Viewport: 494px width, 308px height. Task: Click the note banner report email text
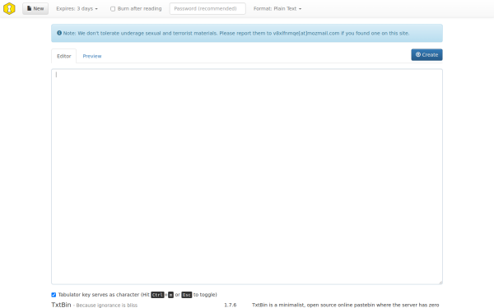306,33
